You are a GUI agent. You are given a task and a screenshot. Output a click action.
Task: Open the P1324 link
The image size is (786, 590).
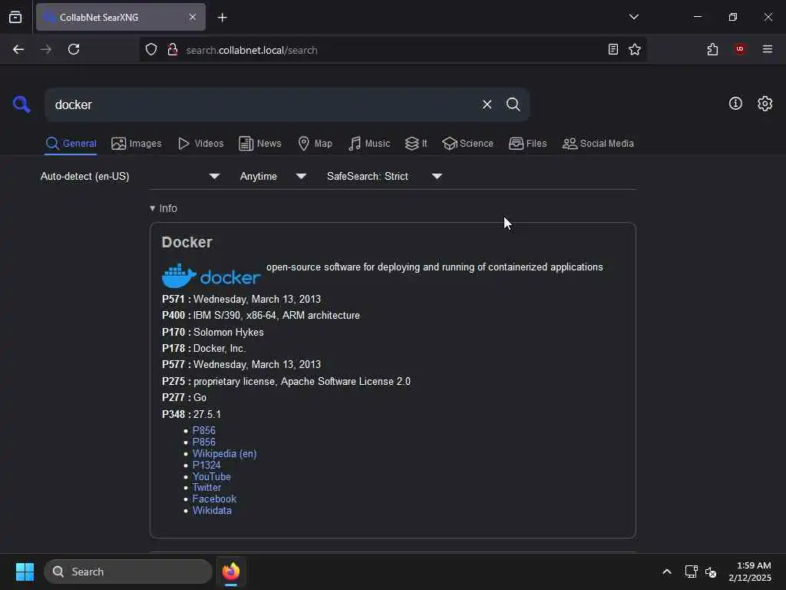pyautogui.click(x=206, y=465)
